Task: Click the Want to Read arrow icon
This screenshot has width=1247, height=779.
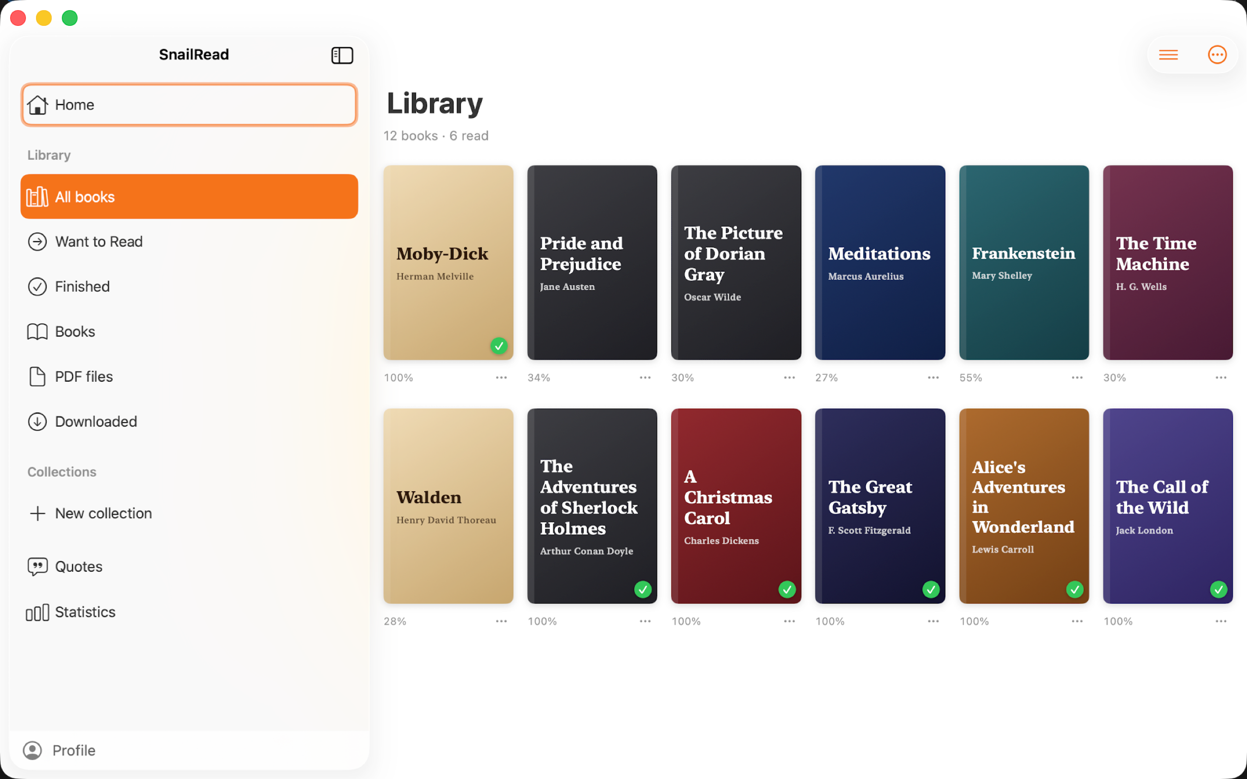Action: coord(37,241)
